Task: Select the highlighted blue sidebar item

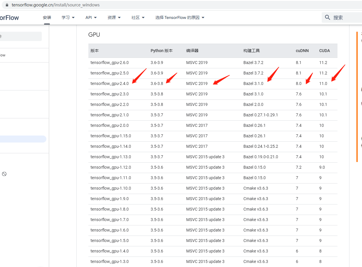Action: 23,139
